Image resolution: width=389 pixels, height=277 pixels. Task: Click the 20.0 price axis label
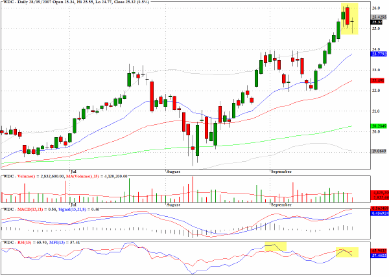coord(376,131)
